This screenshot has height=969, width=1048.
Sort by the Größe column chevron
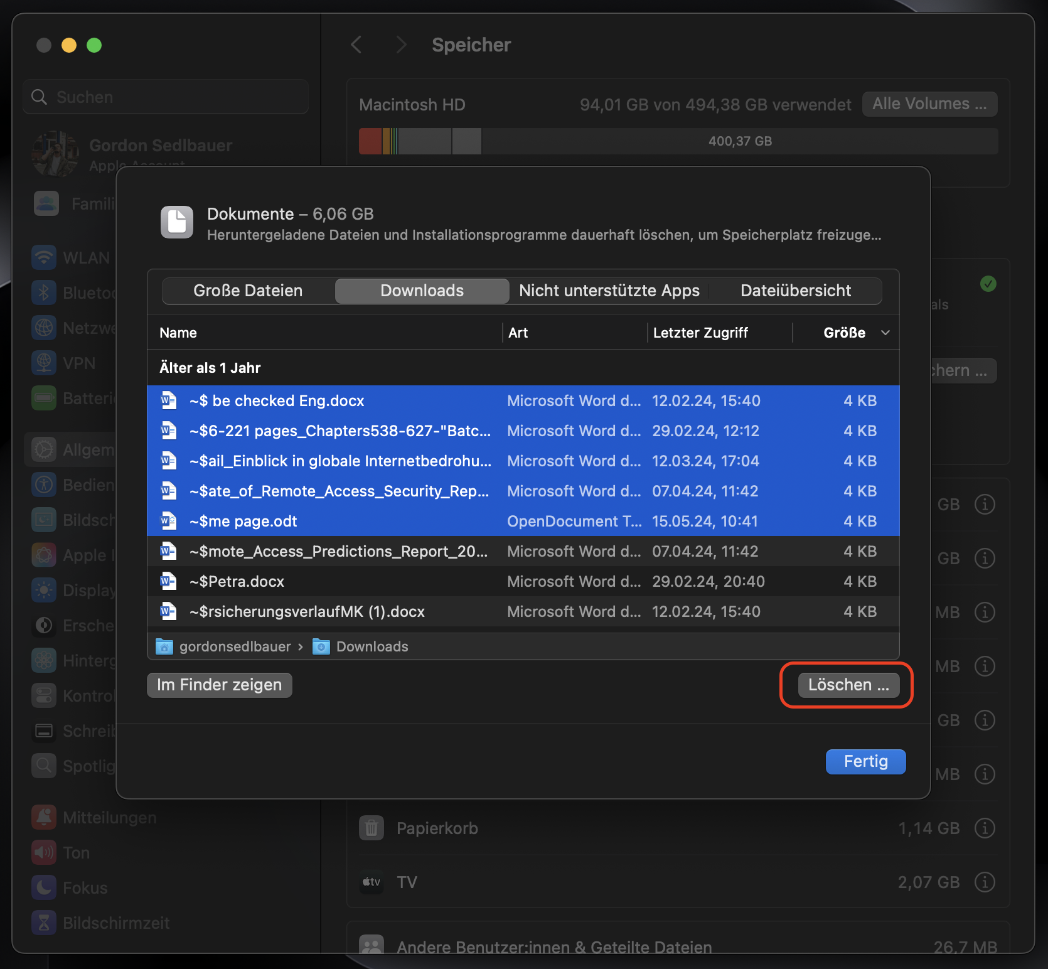[885, 333]
